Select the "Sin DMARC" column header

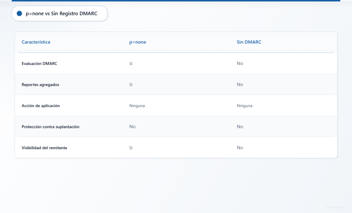pos(249,42)
